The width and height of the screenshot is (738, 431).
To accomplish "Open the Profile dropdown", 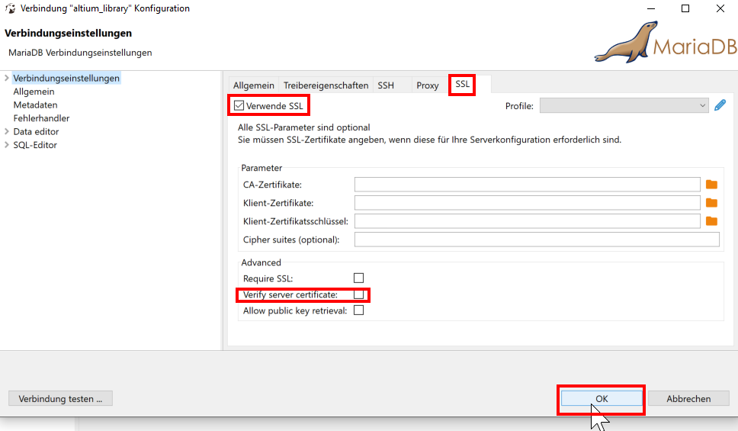I will click(x=624, y=106).
